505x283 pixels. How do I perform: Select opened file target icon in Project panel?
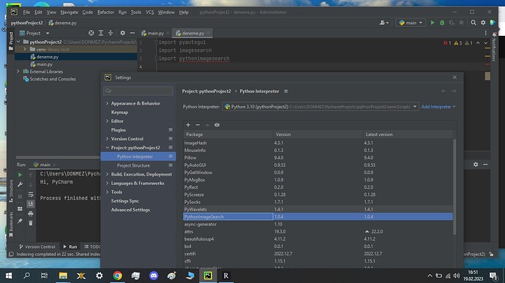(x=91, y=33)
